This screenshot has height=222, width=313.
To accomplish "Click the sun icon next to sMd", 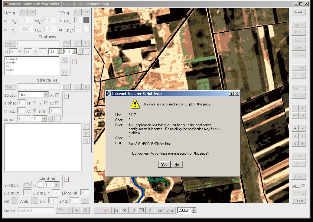I will point(85,201).
